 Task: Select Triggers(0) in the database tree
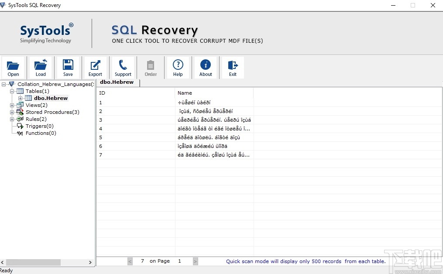pos(39,126)
